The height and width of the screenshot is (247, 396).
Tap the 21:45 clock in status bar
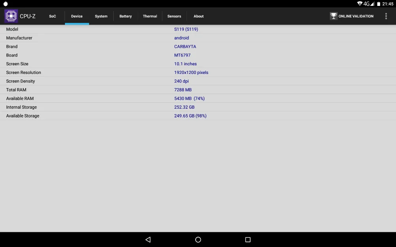[388, 4]
